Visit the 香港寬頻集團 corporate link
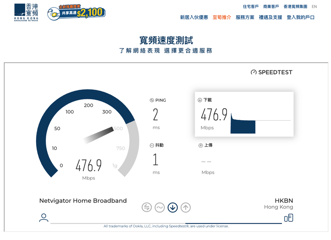331x240 pixels. (x=295, y=6)
